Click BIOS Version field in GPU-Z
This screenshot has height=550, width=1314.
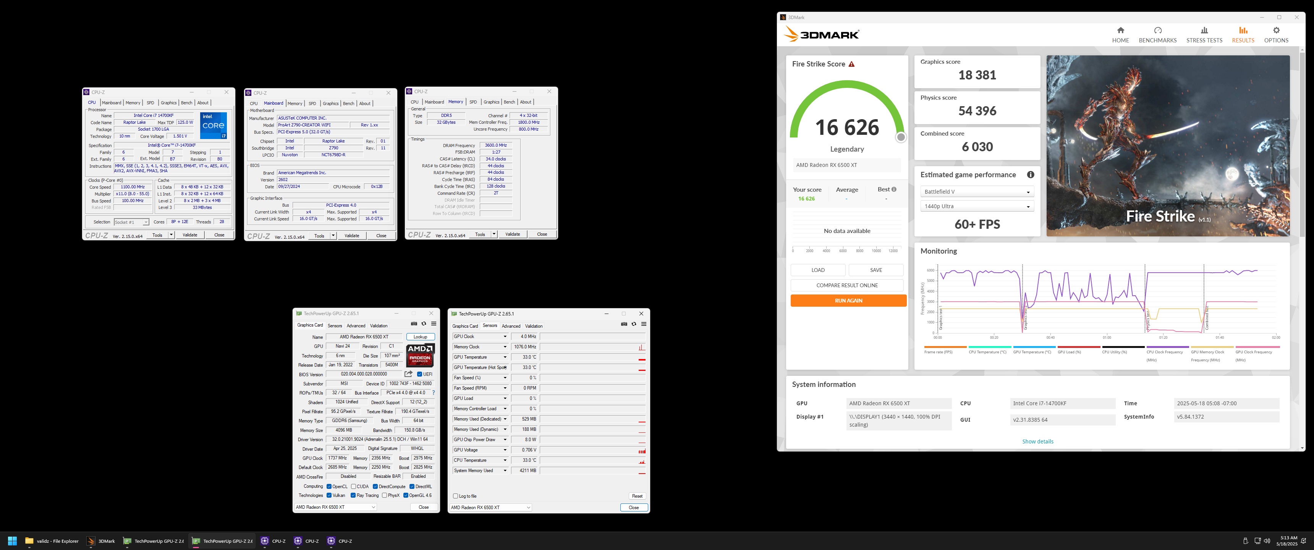click(364, 374)
